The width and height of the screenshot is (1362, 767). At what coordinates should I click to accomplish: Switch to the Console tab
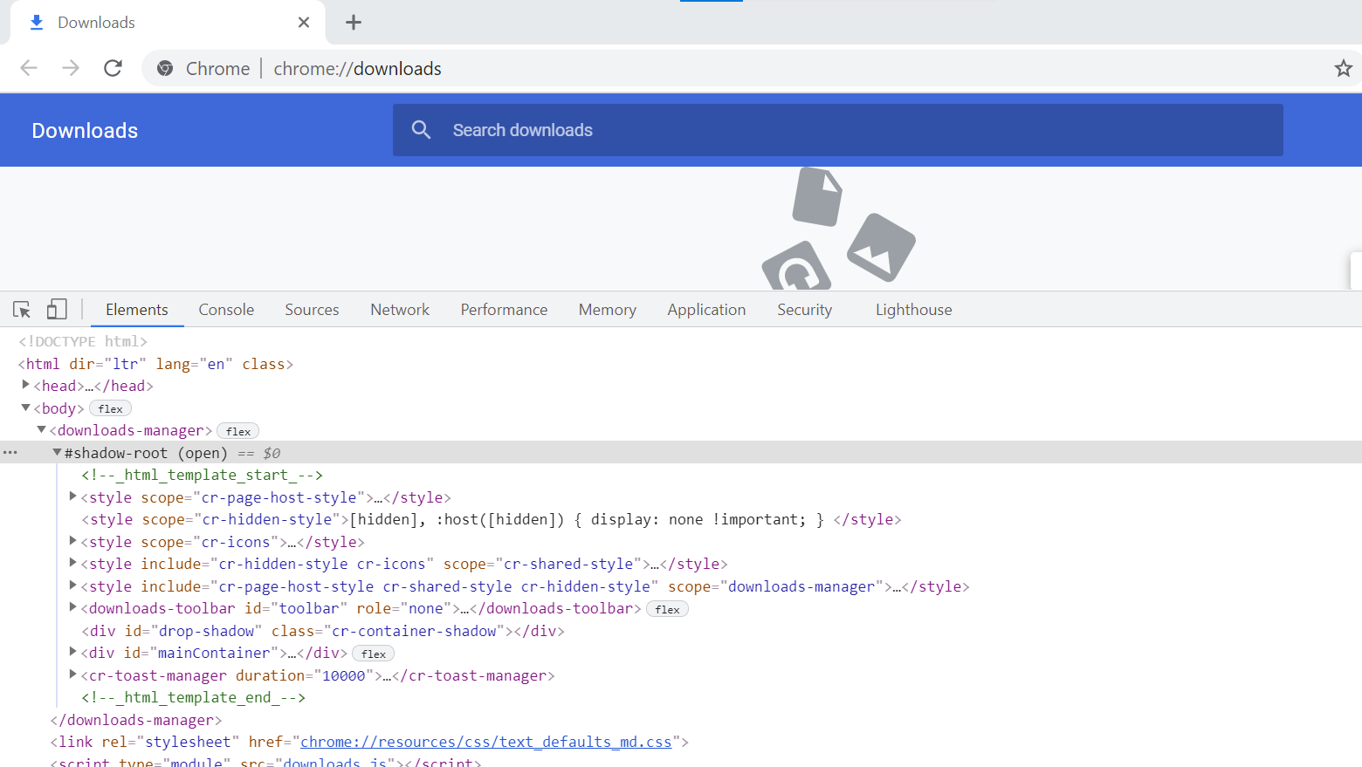pyautogui.click(x=226, y=310)
